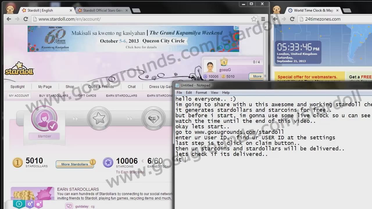Open Notepad's Edit menu

(189, 93)
